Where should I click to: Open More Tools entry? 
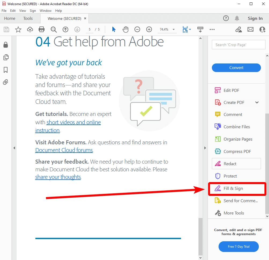point(236,213)
